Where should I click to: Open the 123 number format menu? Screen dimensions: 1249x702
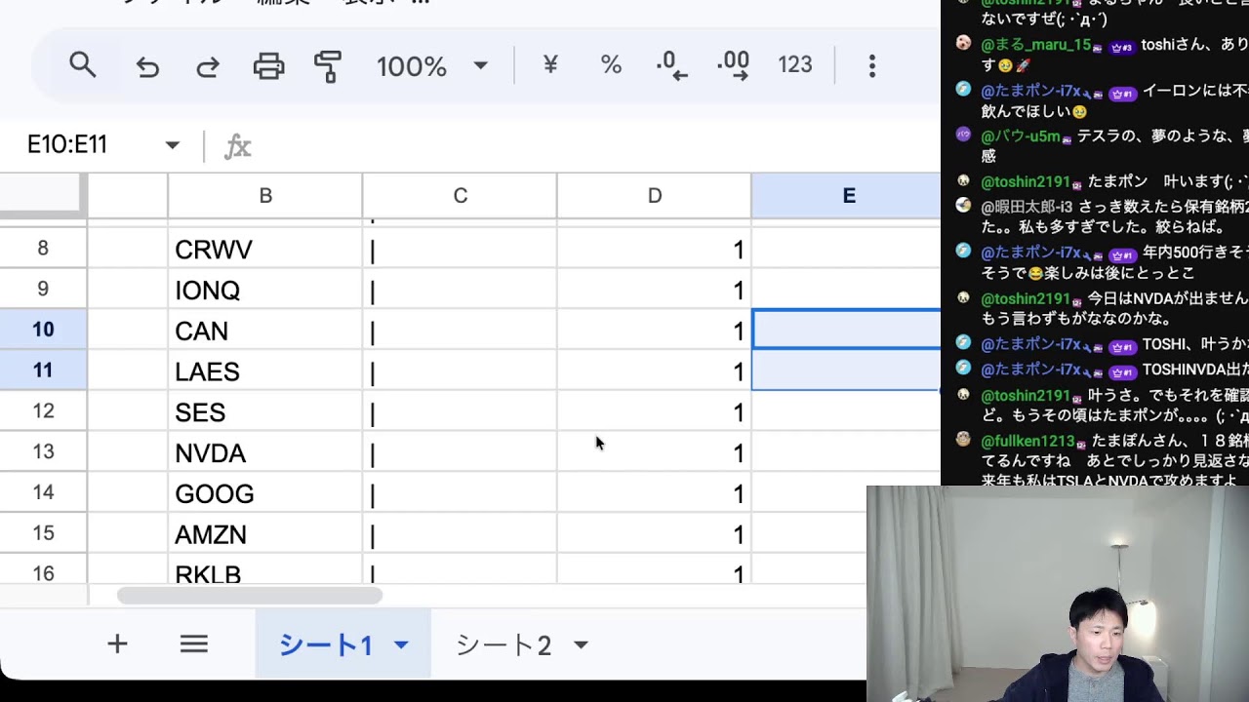coord(794,65)
